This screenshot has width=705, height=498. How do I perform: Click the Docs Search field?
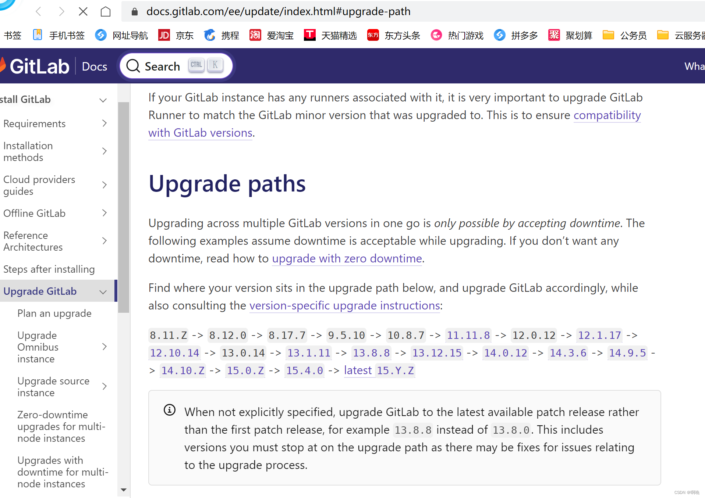[x=176, y=66]
